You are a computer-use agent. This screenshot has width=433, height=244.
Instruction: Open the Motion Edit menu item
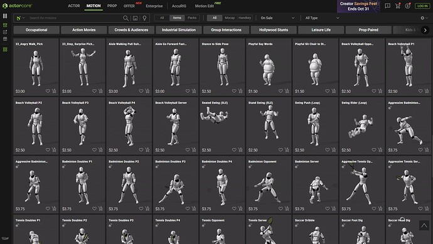pos(205,6)
